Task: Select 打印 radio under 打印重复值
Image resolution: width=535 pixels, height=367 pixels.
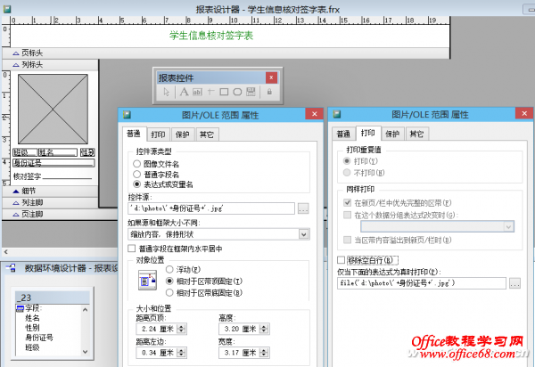Action: click(x=347, y=160)
